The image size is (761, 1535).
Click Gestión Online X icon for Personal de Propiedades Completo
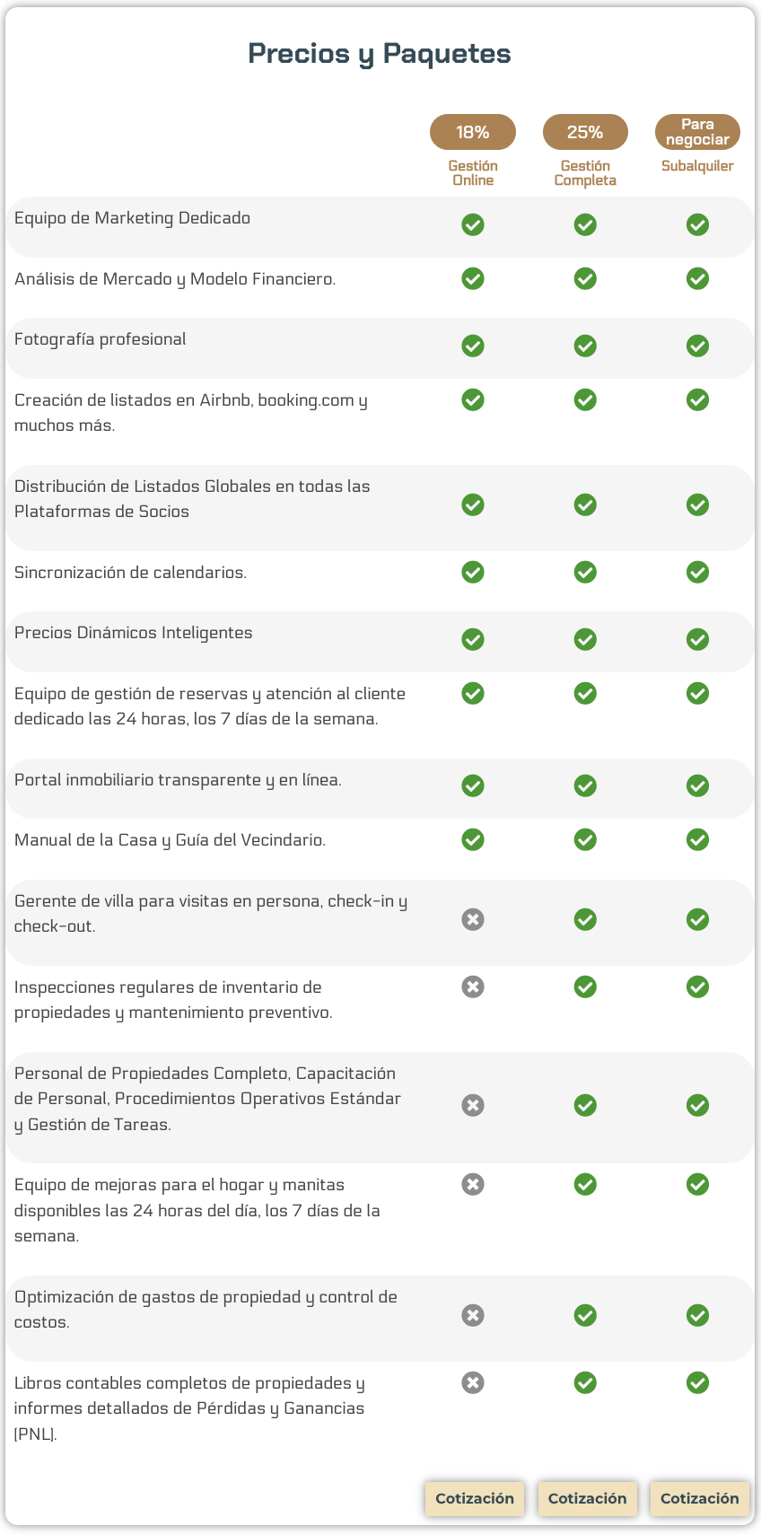click(x=473, y=1105)
